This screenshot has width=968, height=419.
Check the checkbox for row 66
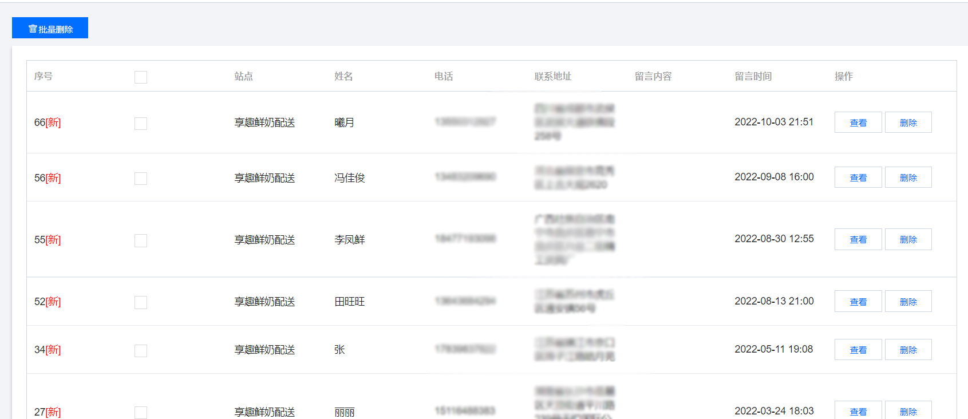click(x=141, y=124)
